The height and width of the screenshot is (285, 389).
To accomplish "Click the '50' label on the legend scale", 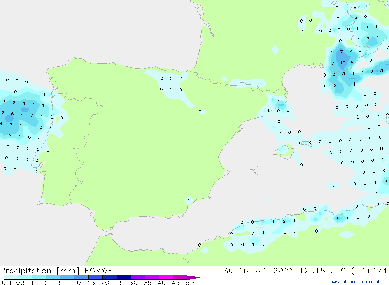I will tap(189, 283).
